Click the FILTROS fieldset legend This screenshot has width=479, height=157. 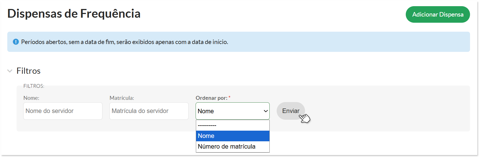tap(34, 86)
